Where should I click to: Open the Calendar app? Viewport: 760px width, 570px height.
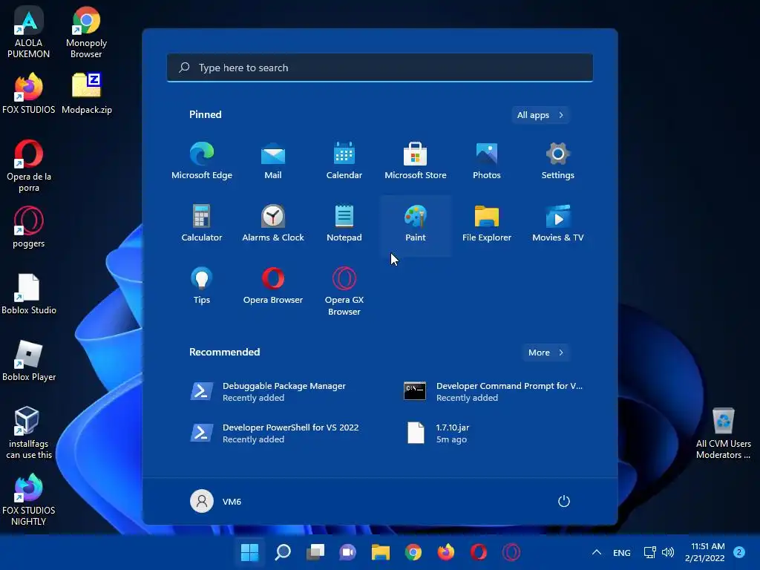coord(344,161)
